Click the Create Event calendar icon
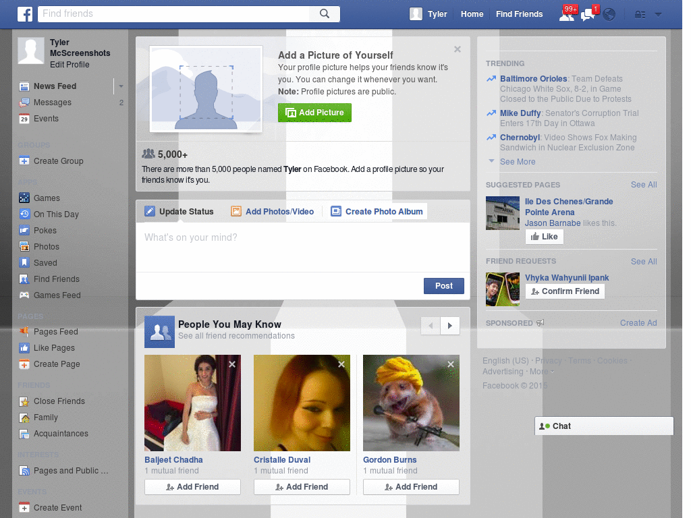Image resolution: width=691 pixels, height=518 pixels. coord(24,508)
